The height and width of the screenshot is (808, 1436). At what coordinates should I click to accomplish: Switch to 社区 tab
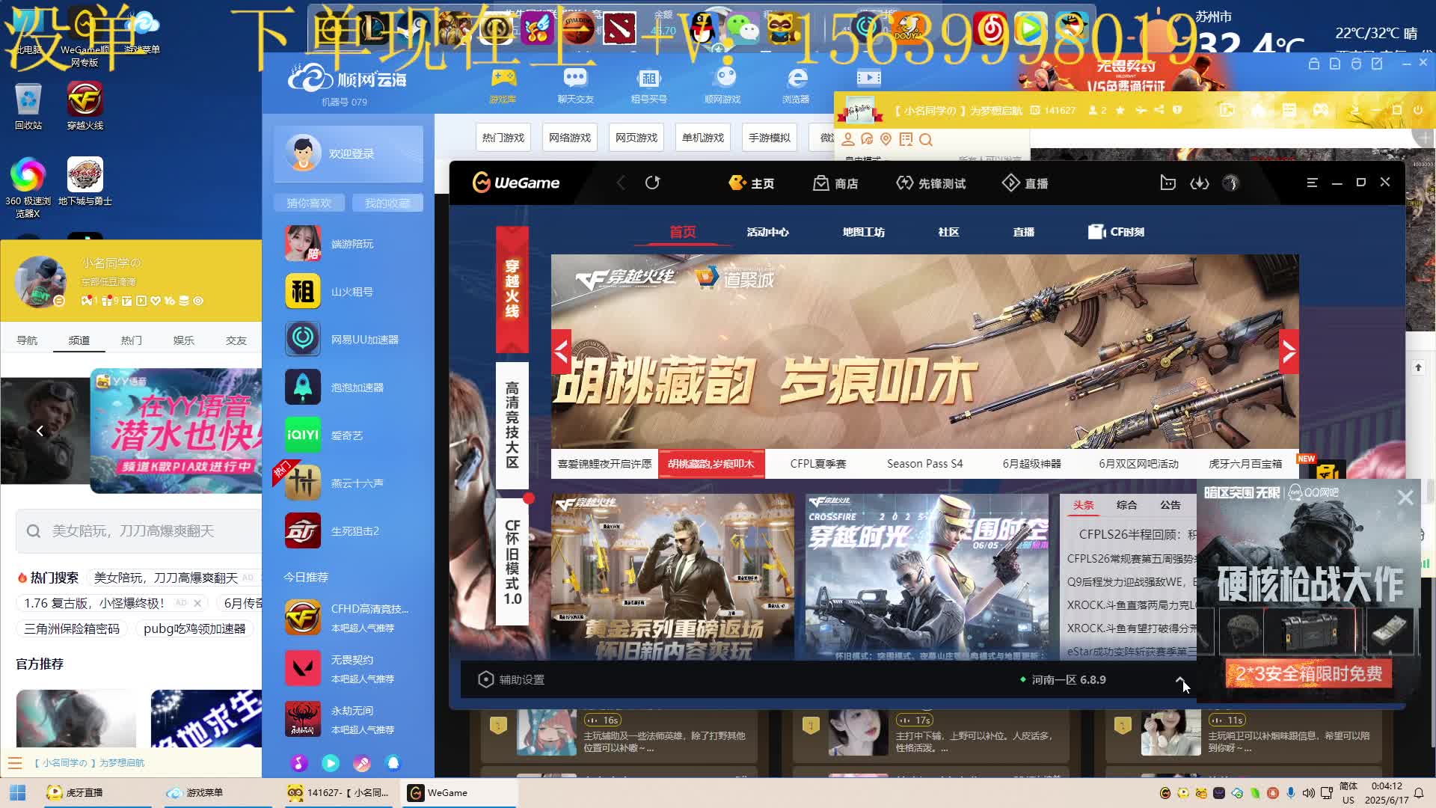click(948, 232)
